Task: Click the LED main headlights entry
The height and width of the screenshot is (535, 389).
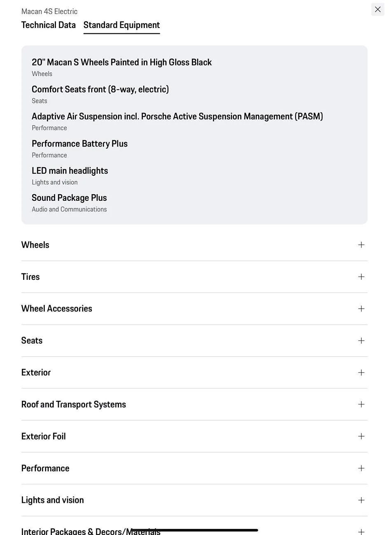Action: pos(70,171)
